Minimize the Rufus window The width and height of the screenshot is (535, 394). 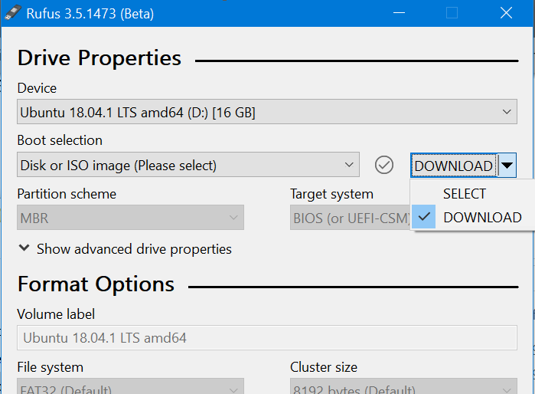(399, 13)
